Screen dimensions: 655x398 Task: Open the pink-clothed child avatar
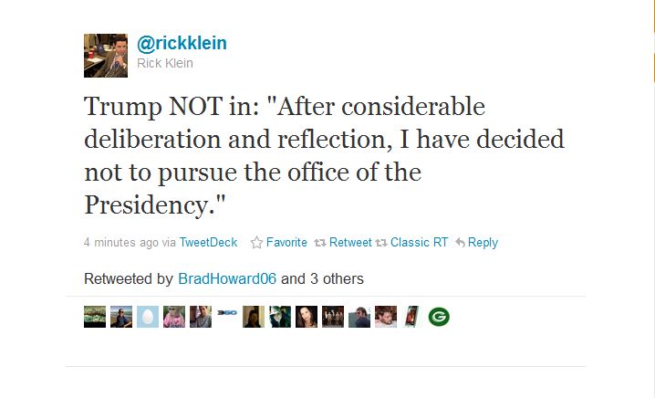[173, 317]
